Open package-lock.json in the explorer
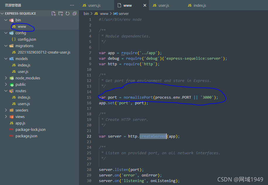This screenshot has height=185, width=268. tap(39, 130)
